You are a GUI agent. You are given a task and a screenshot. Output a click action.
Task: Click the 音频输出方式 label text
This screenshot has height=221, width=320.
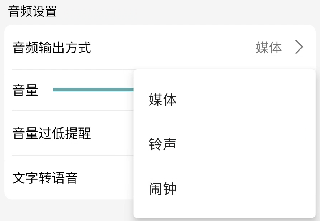click(x=52, y=48)
